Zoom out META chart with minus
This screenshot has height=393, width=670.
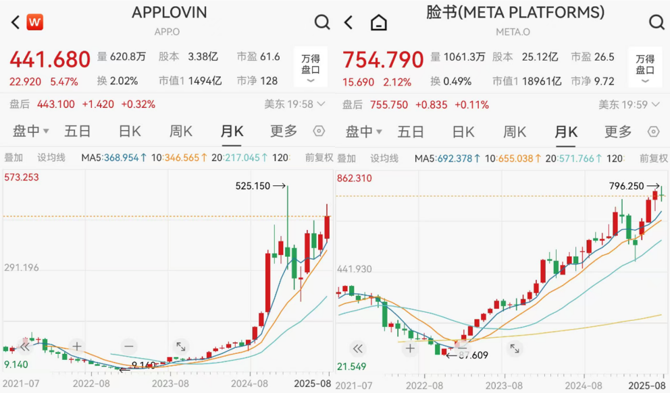coord(463,347)
